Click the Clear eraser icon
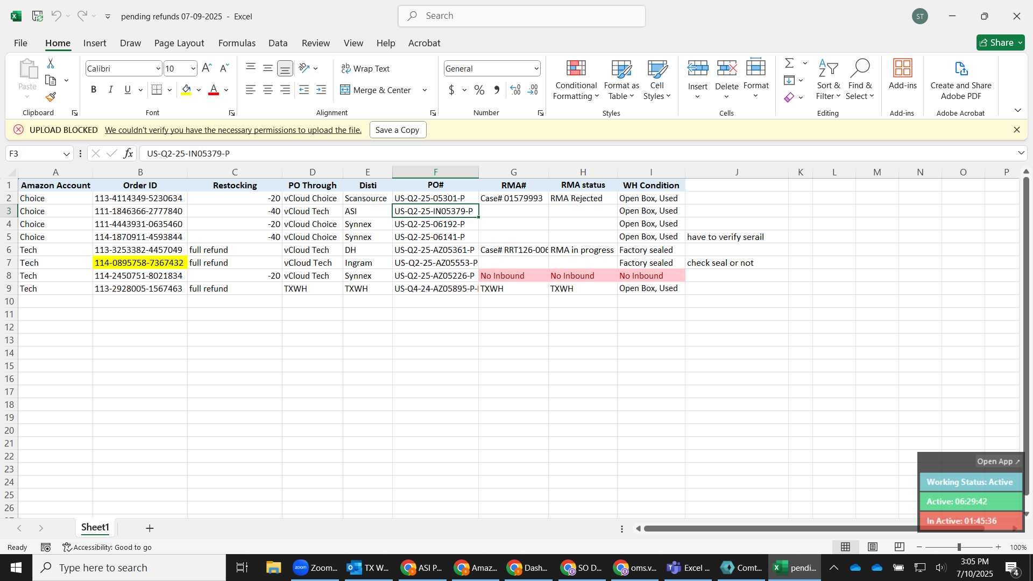 point(789,97)
